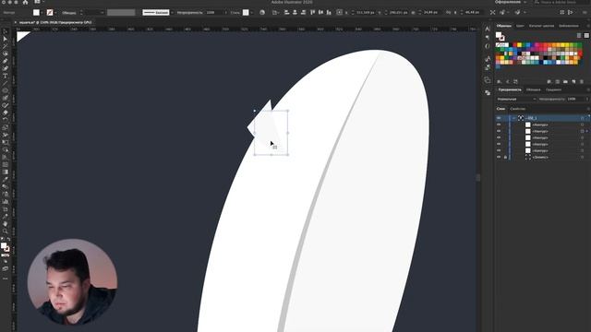This screenshot has width=591, height=332.
Task: Select the Gradient tool
Action: coord(5,172)
